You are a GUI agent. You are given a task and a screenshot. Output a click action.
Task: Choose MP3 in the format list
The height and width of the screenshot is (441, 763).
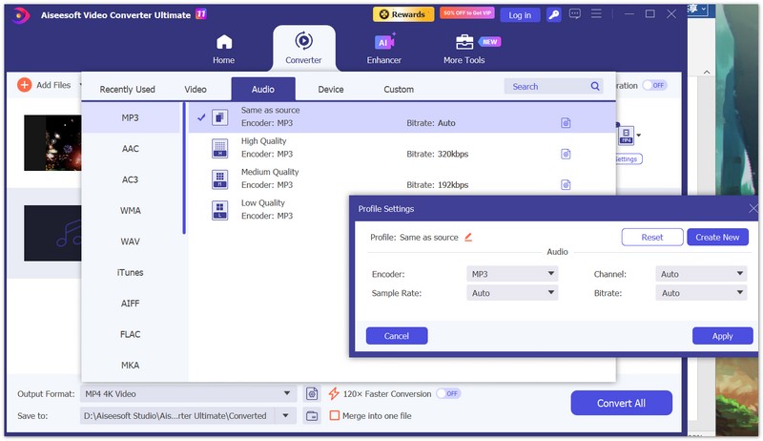click(x=131, y=117)
